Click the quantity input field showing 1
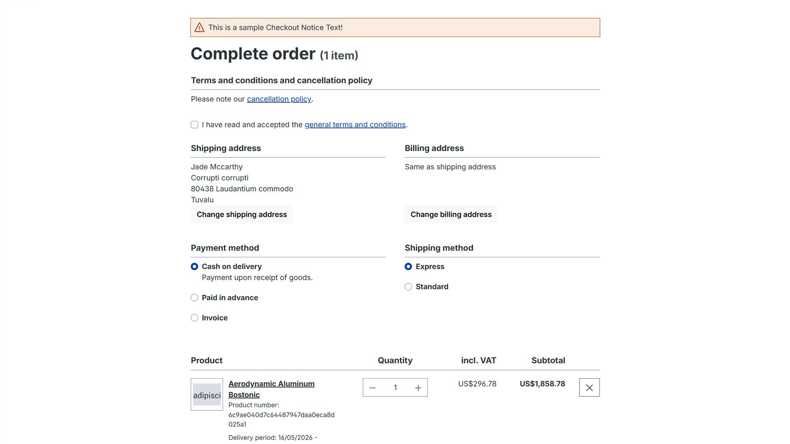Screen dimensions: 790x444 [395, 388]
